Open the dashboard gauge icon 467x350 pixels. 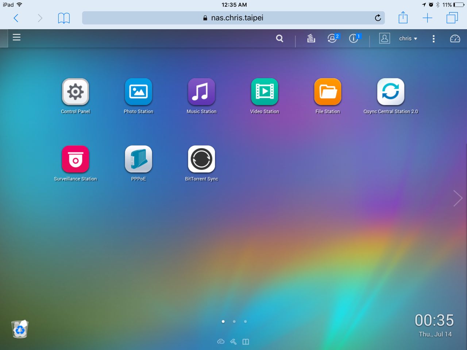455,39
